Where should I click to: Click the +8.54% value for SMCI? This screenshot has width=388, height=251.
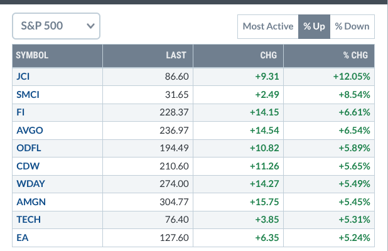[x=354, y=95]
